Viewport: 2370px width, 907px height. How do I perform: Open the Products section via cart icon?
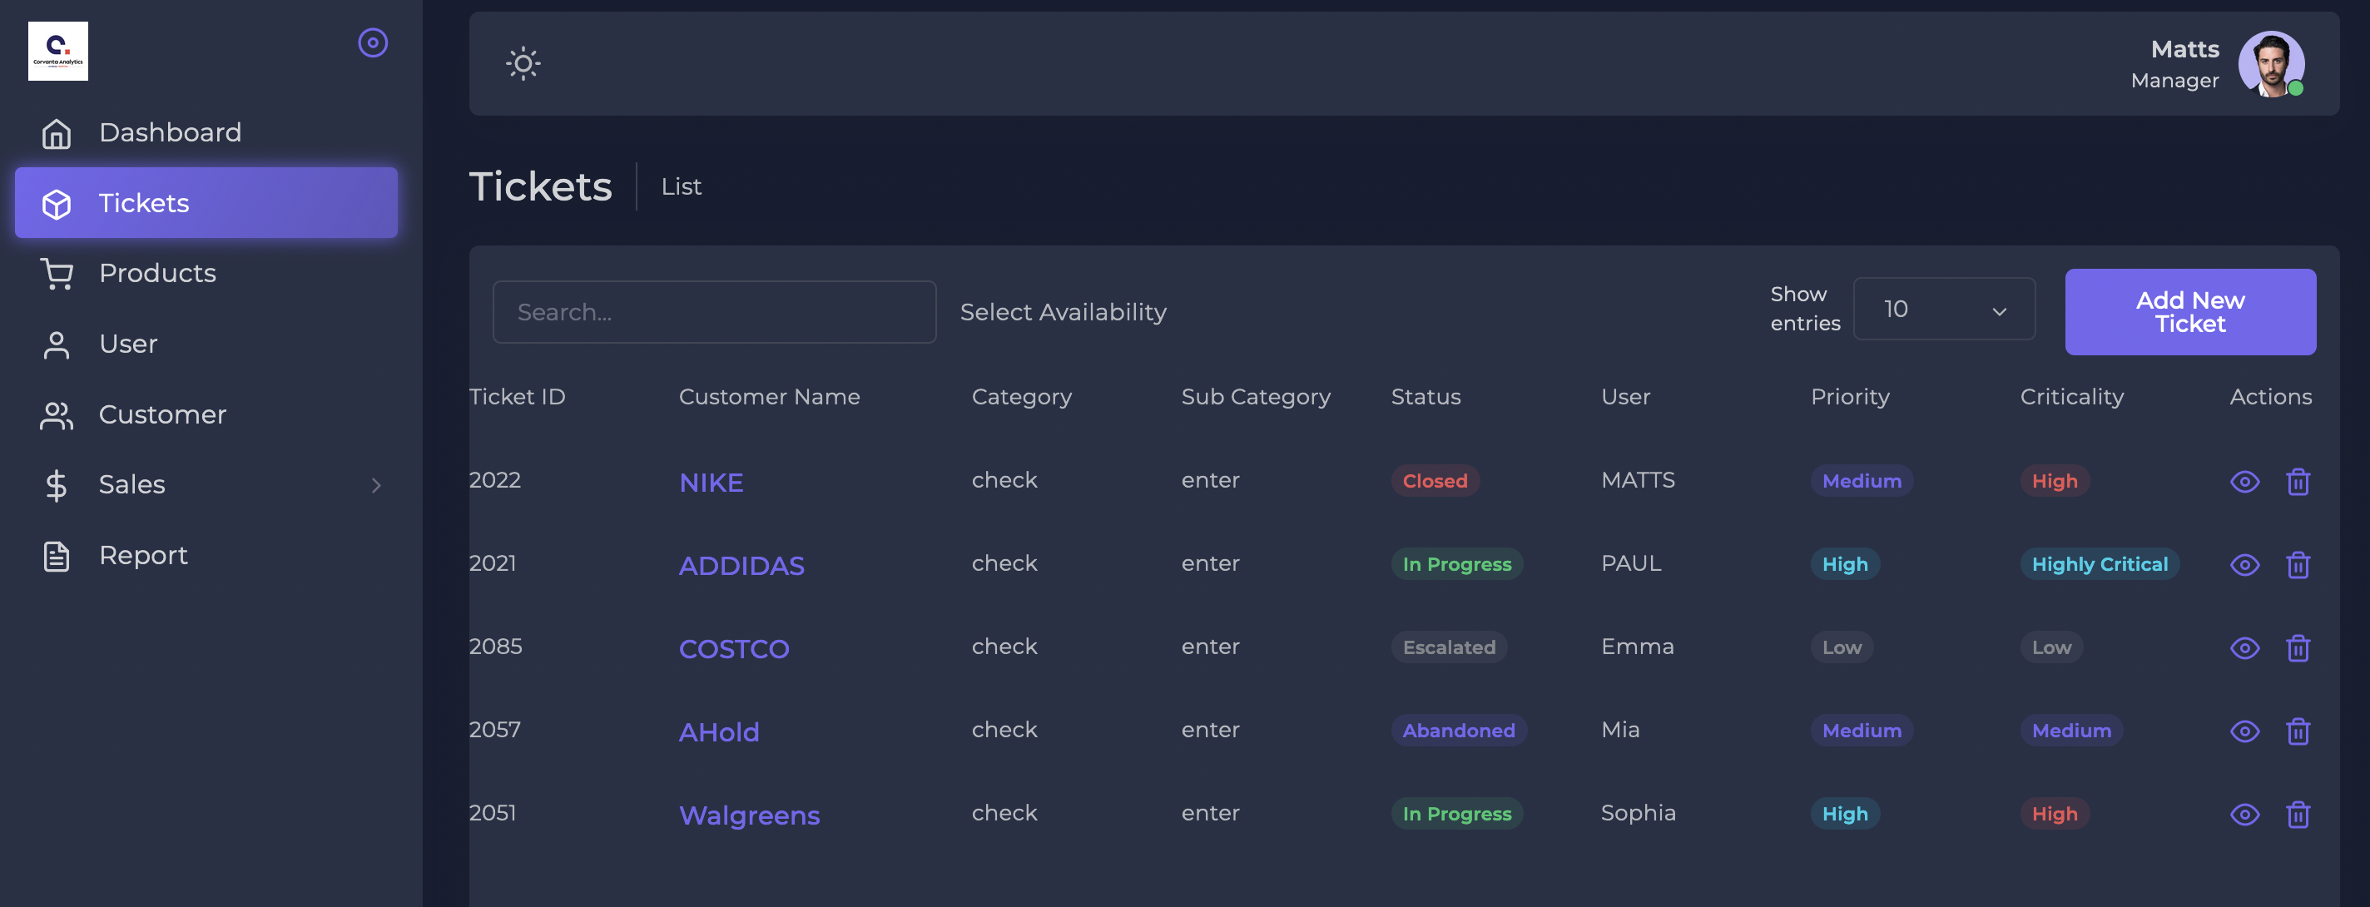pos(56,272)
